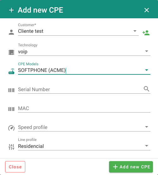158x175 pixels.
Task: Click the plus icon in dialog header
Action: tap(11, 10)
